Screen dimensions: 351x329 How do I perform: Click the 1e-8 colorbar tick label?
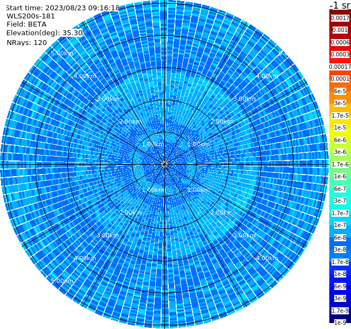point(340,274)
